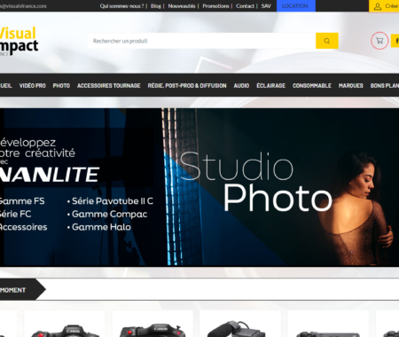Expand the ÉCLAIRAGE menu
Image resolution: width=399 pixels, height=337 pixels.
tap(271, 86)
